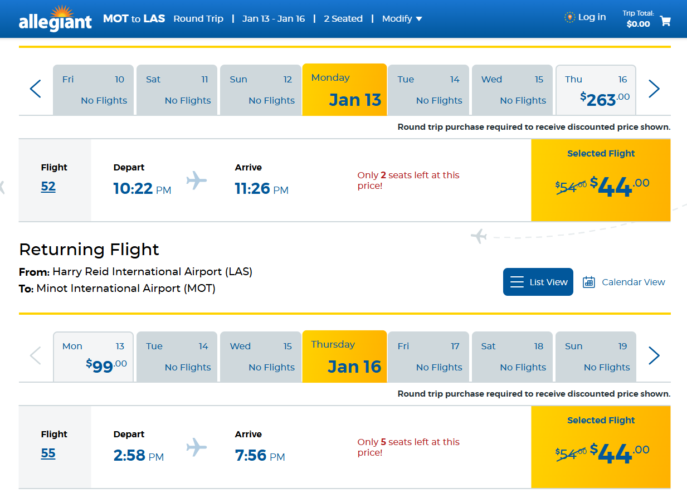Click the Trip Total amount

[639, 24]
